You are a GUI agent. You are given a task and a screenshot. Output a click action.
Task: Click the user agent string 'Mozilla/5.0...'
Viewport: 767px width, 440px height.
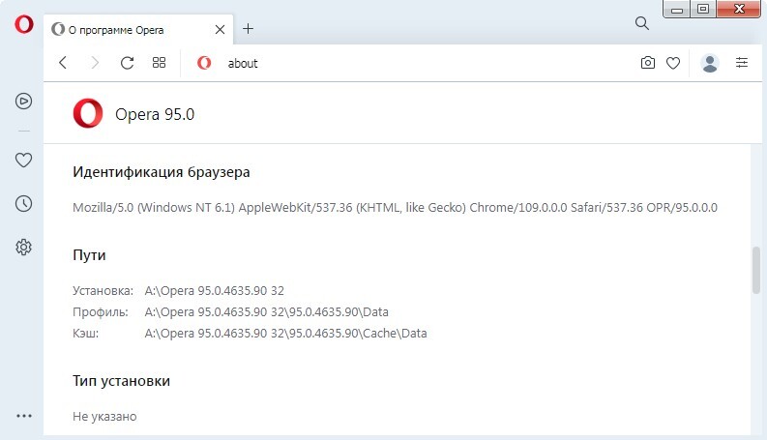tap(395, 208)
